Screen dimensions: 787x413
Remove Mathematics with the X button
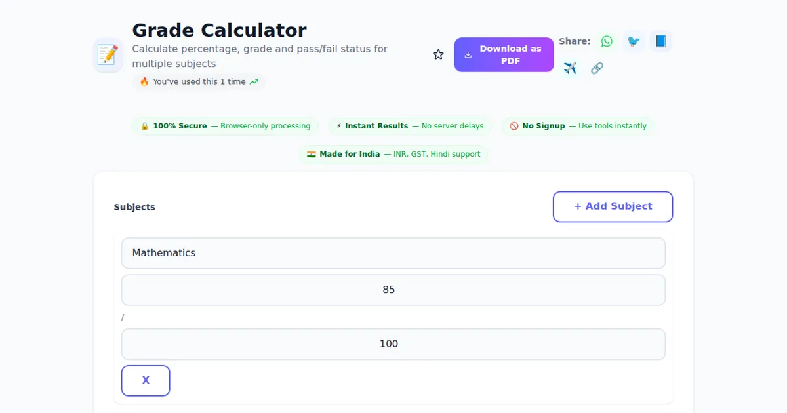[x=146, y=380]
